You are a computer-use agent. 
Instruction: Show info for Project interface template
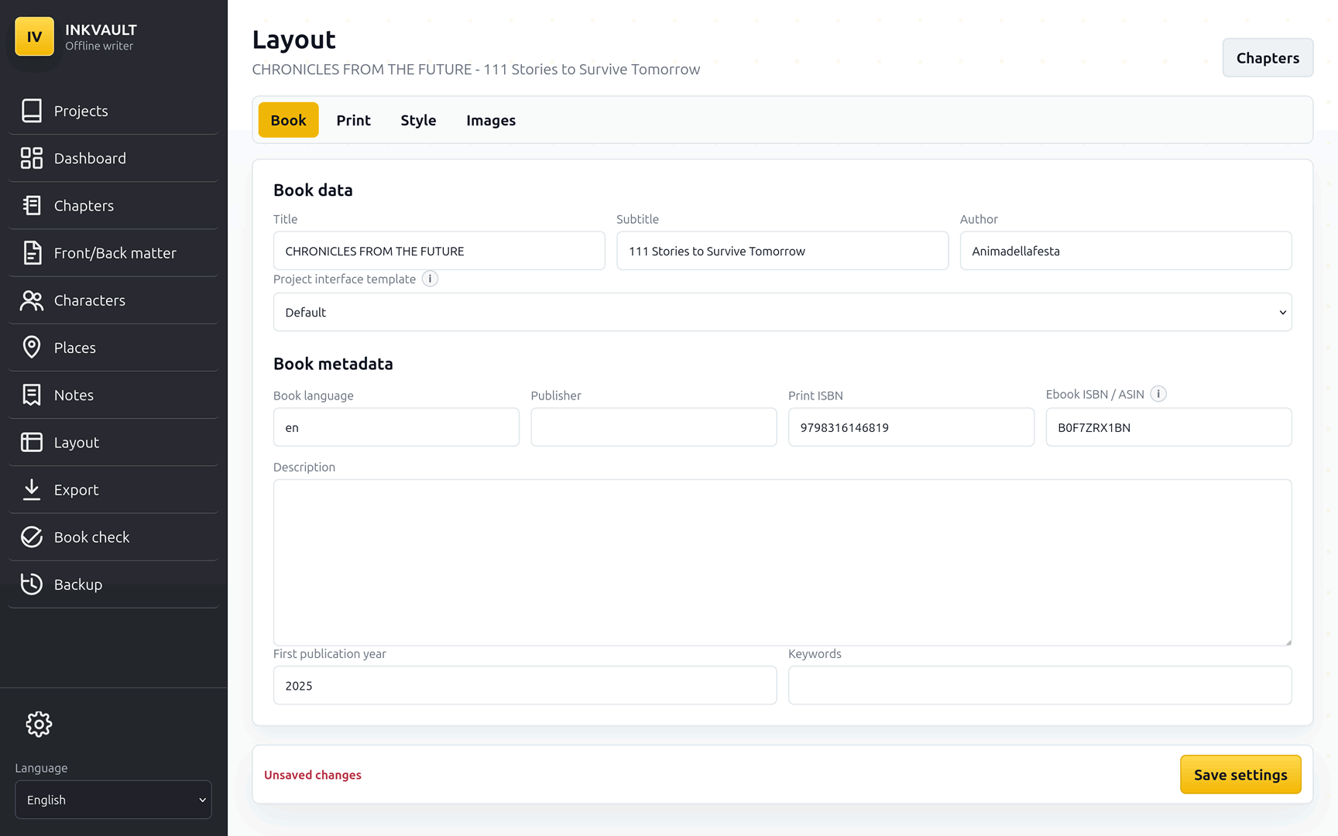[x=430, y=279]
